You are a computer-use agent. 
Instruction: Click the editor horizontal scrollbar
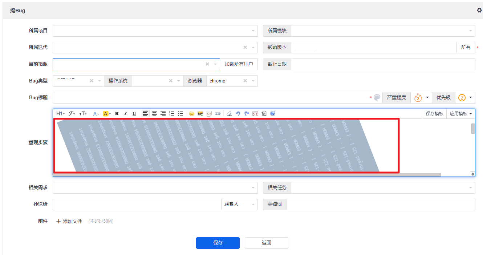click(x=247, y=175)
